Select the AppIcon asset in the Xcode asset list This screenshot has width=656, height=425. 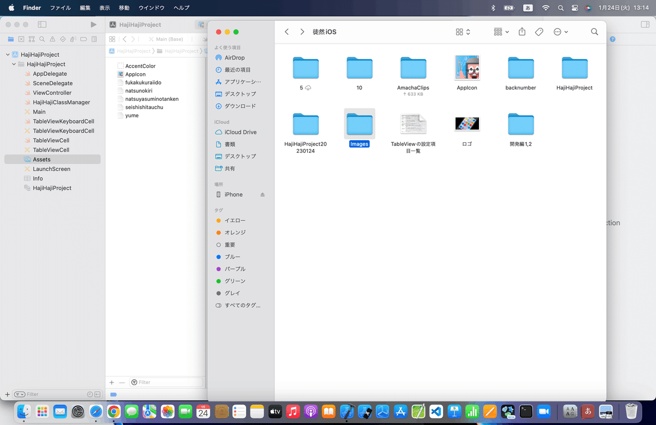tap(136, 74)
